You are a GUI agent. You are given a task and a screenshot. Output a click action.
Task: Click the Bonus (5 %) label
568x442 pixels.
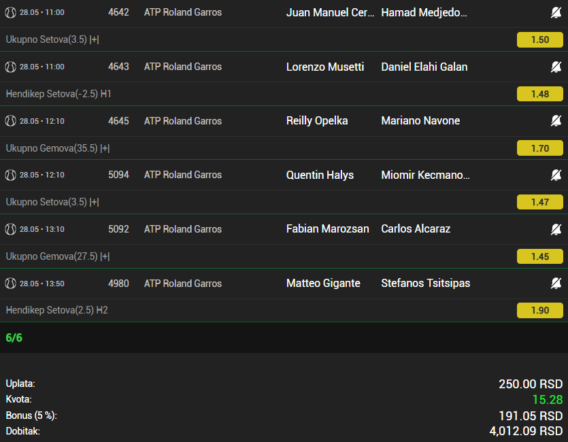pos(31,415)
